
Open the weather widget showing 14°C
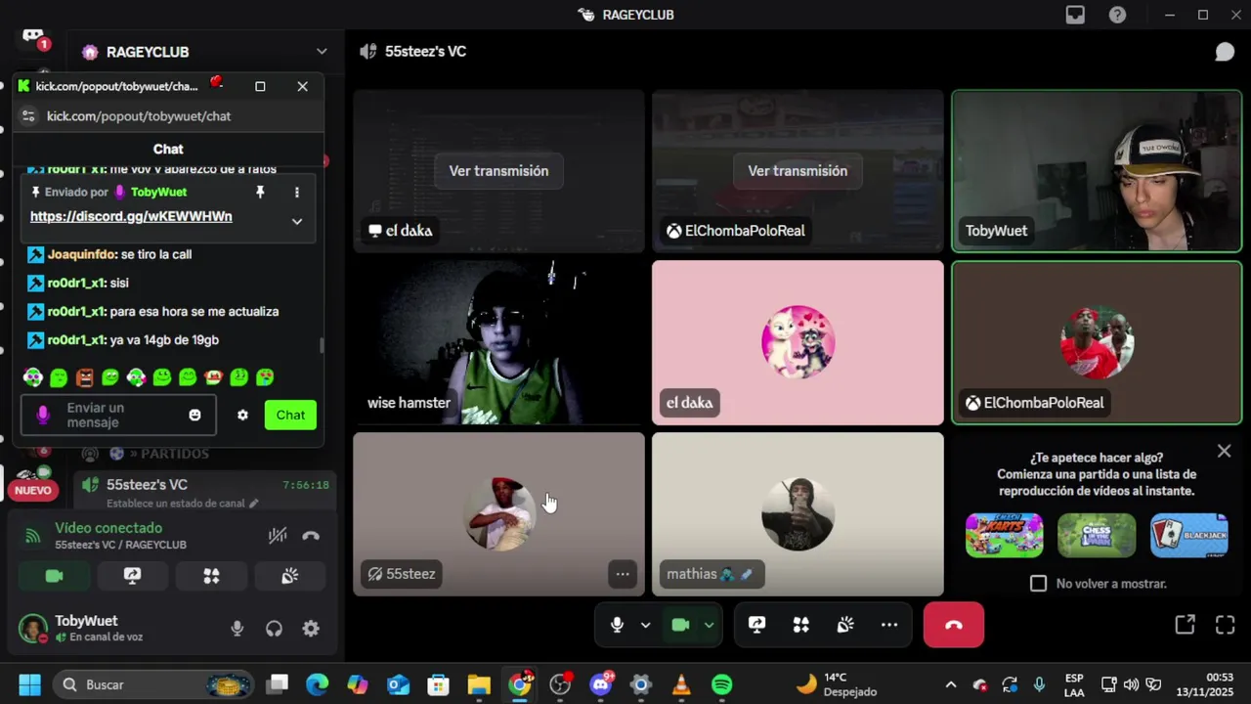pos(837,684)
